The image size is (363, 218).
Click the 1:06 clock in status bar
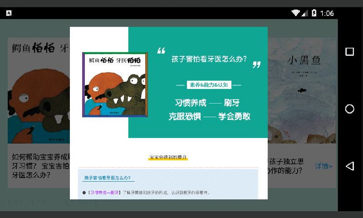(x=327, y=13)
